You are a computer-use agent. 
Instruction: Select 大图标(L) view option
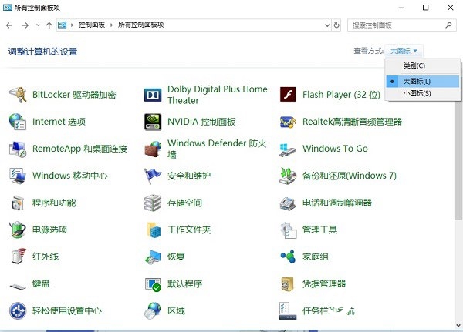click(x=421, y=81)
